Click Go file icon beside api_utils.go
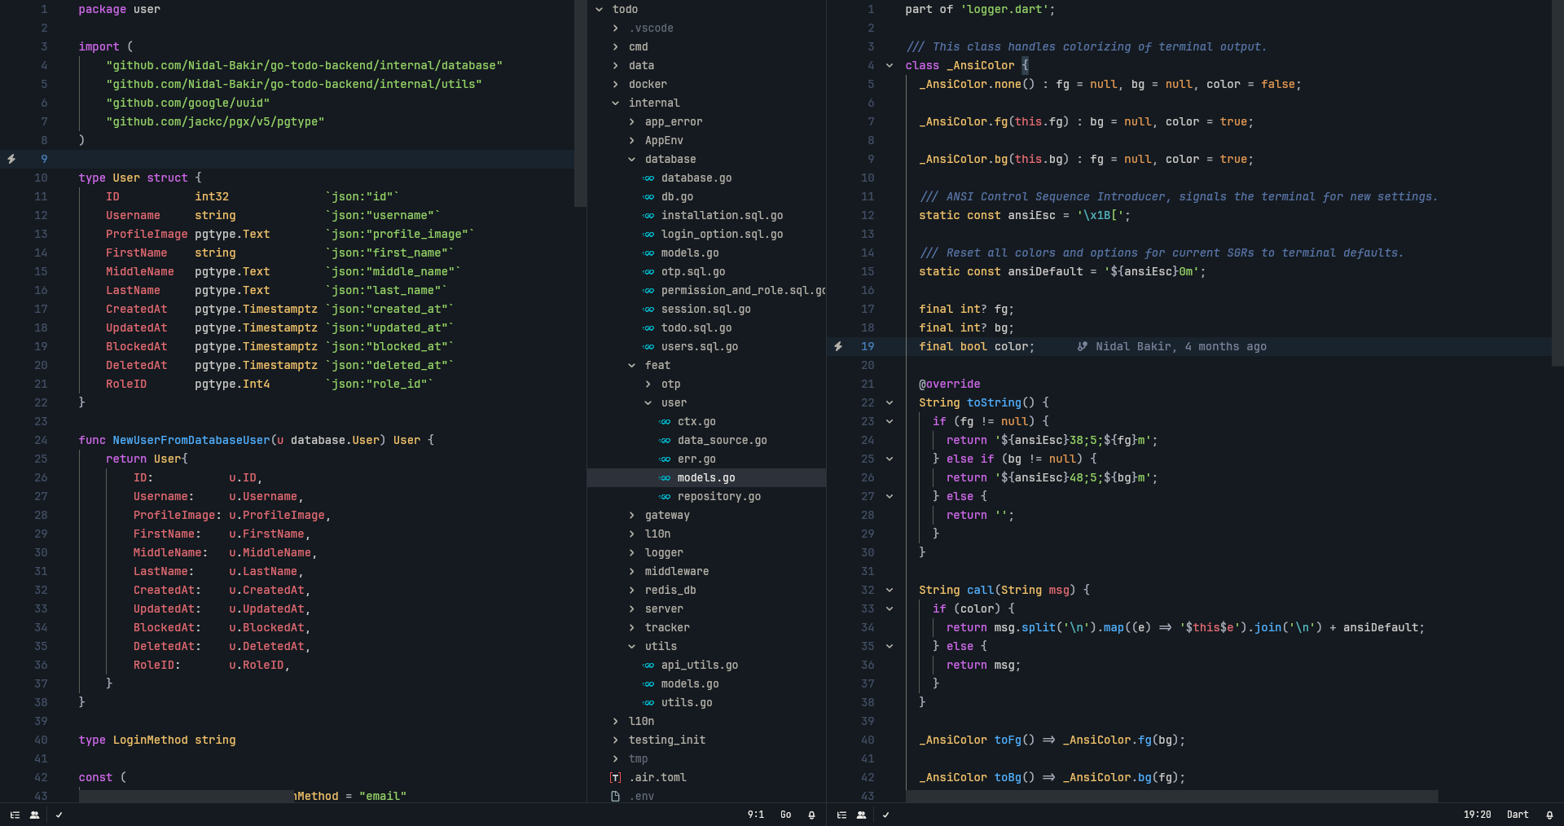Viewport: 1564px width, 826px height. [648, 665]
